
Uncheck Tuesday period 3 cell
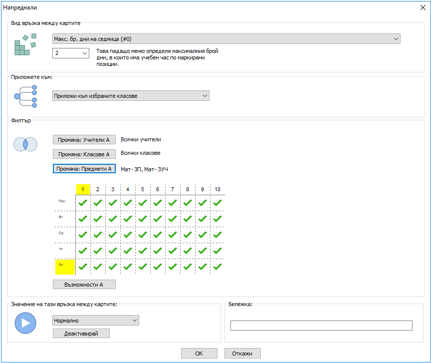(x=113, y=219)
